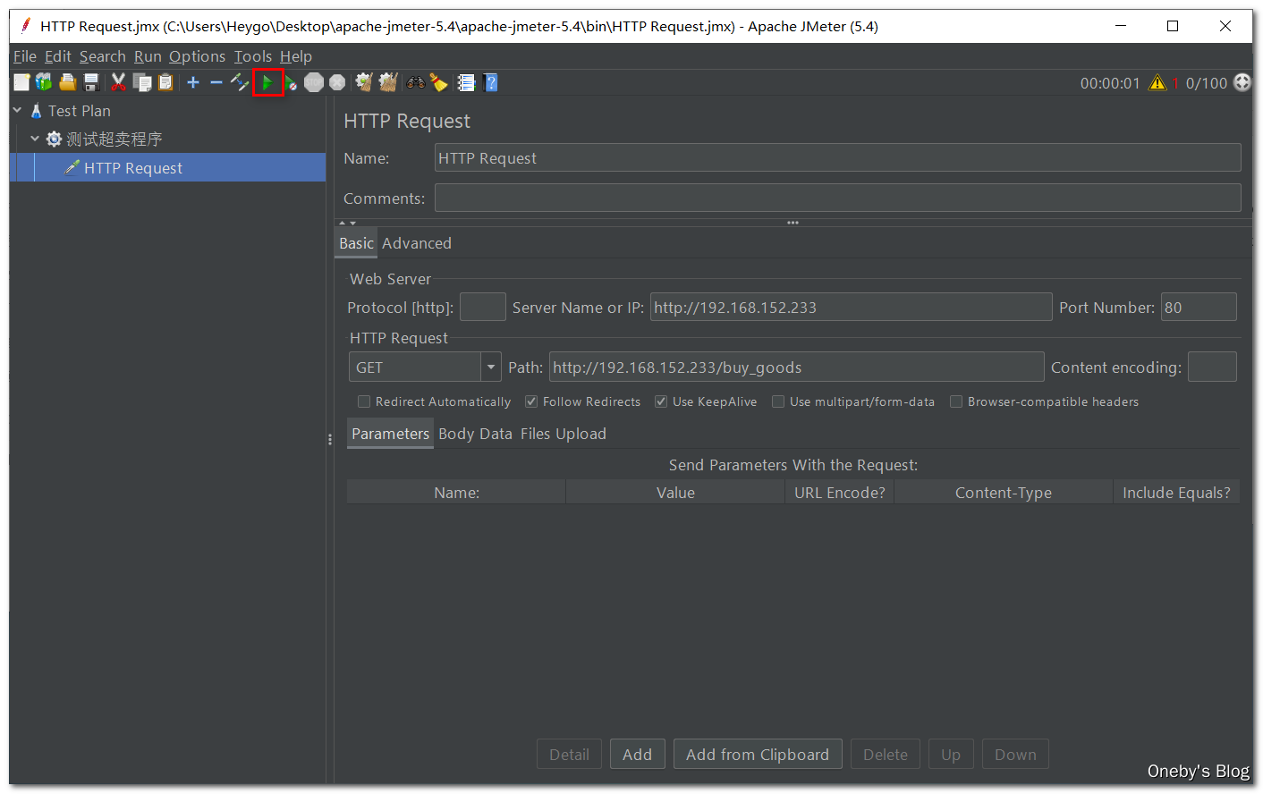Click the remote engines icon beside 0/100
The height and width of the screenshot is (794, 1263).
point(1242,82)
